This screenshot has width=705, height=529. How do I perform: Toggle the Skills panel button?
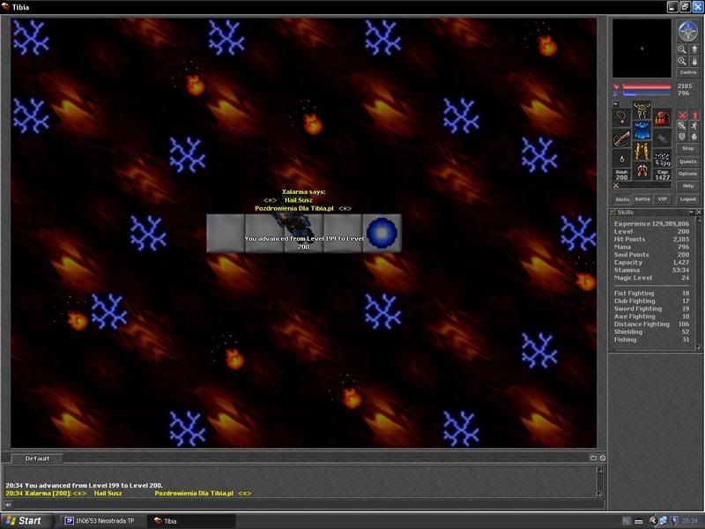click(x=622, y=199)
